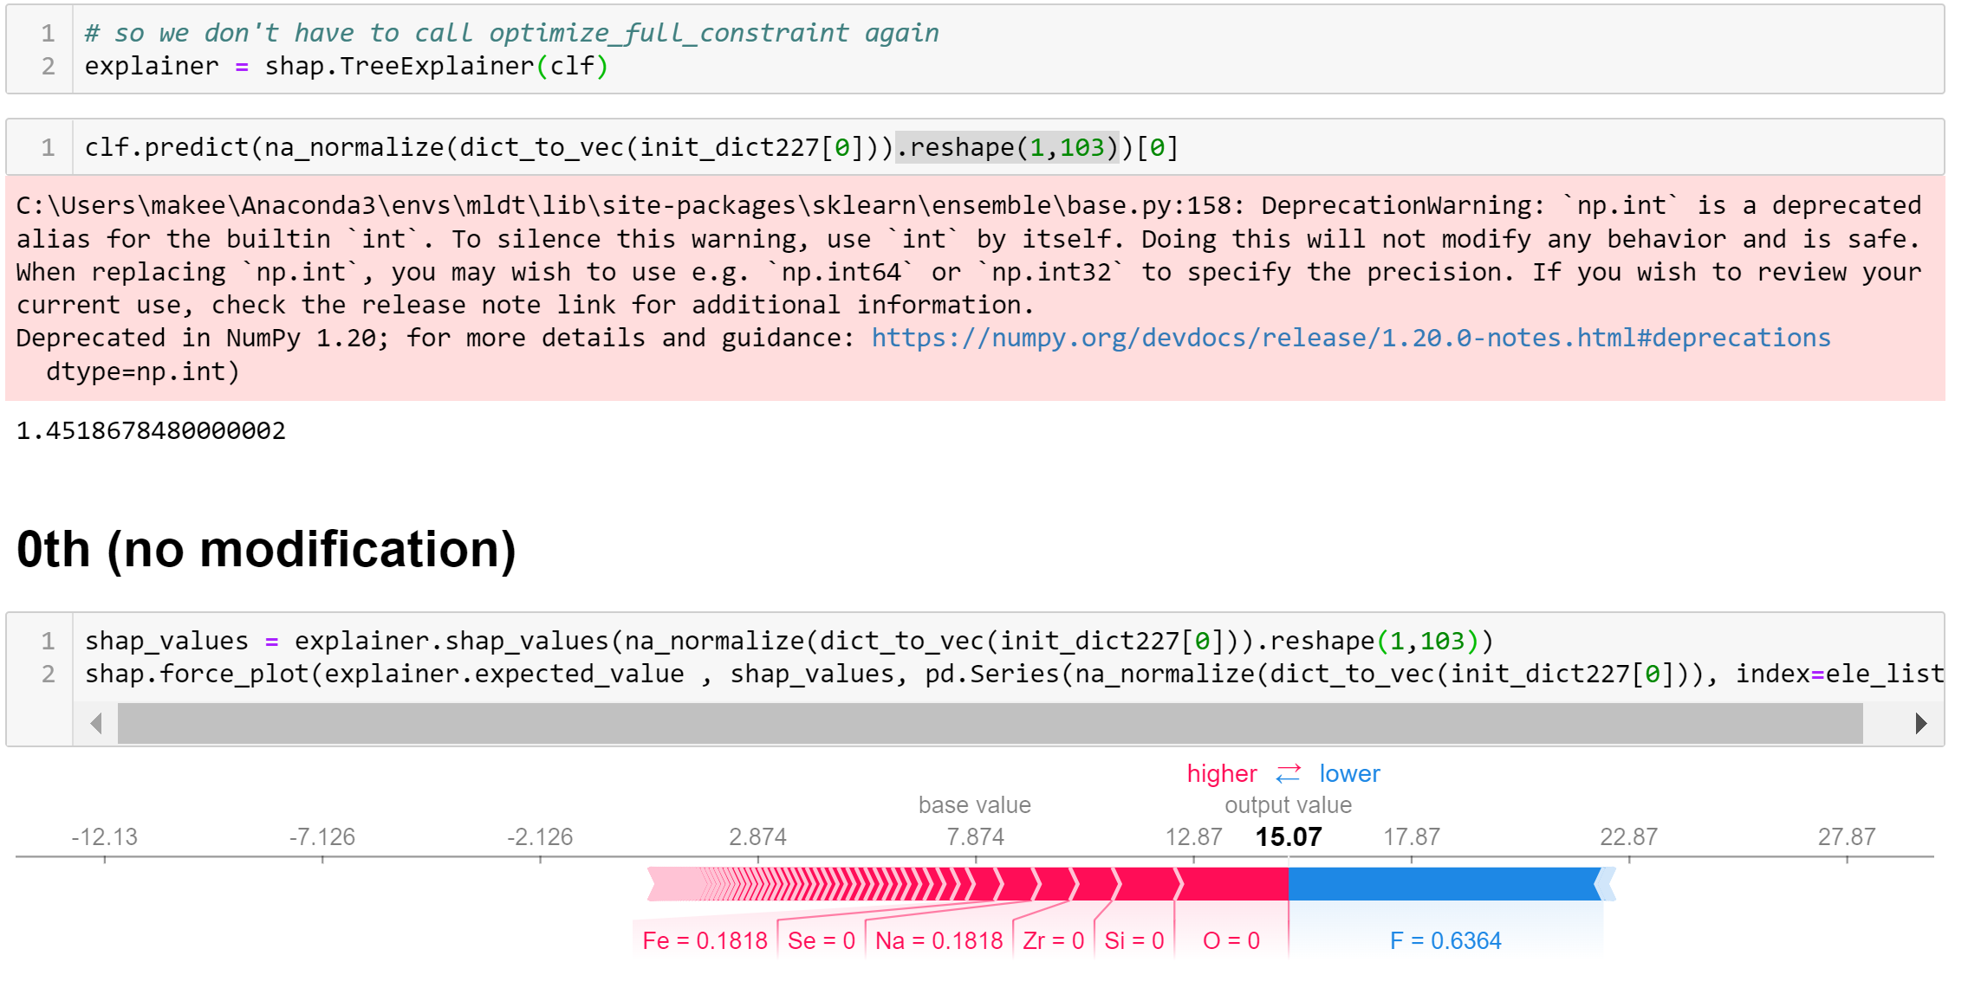Image resolution: width=1968 pixels, height=1007 pixels.
Task: Click line number 2 in the shap_values cell
Action: click(48, 674)
